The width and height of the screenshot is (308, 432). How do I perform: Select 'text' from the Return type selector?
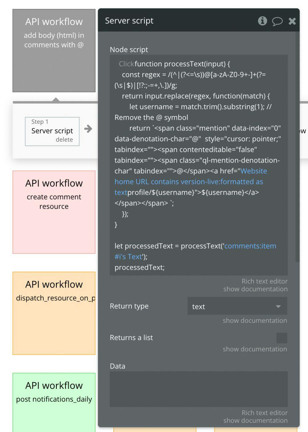(198, 306)
